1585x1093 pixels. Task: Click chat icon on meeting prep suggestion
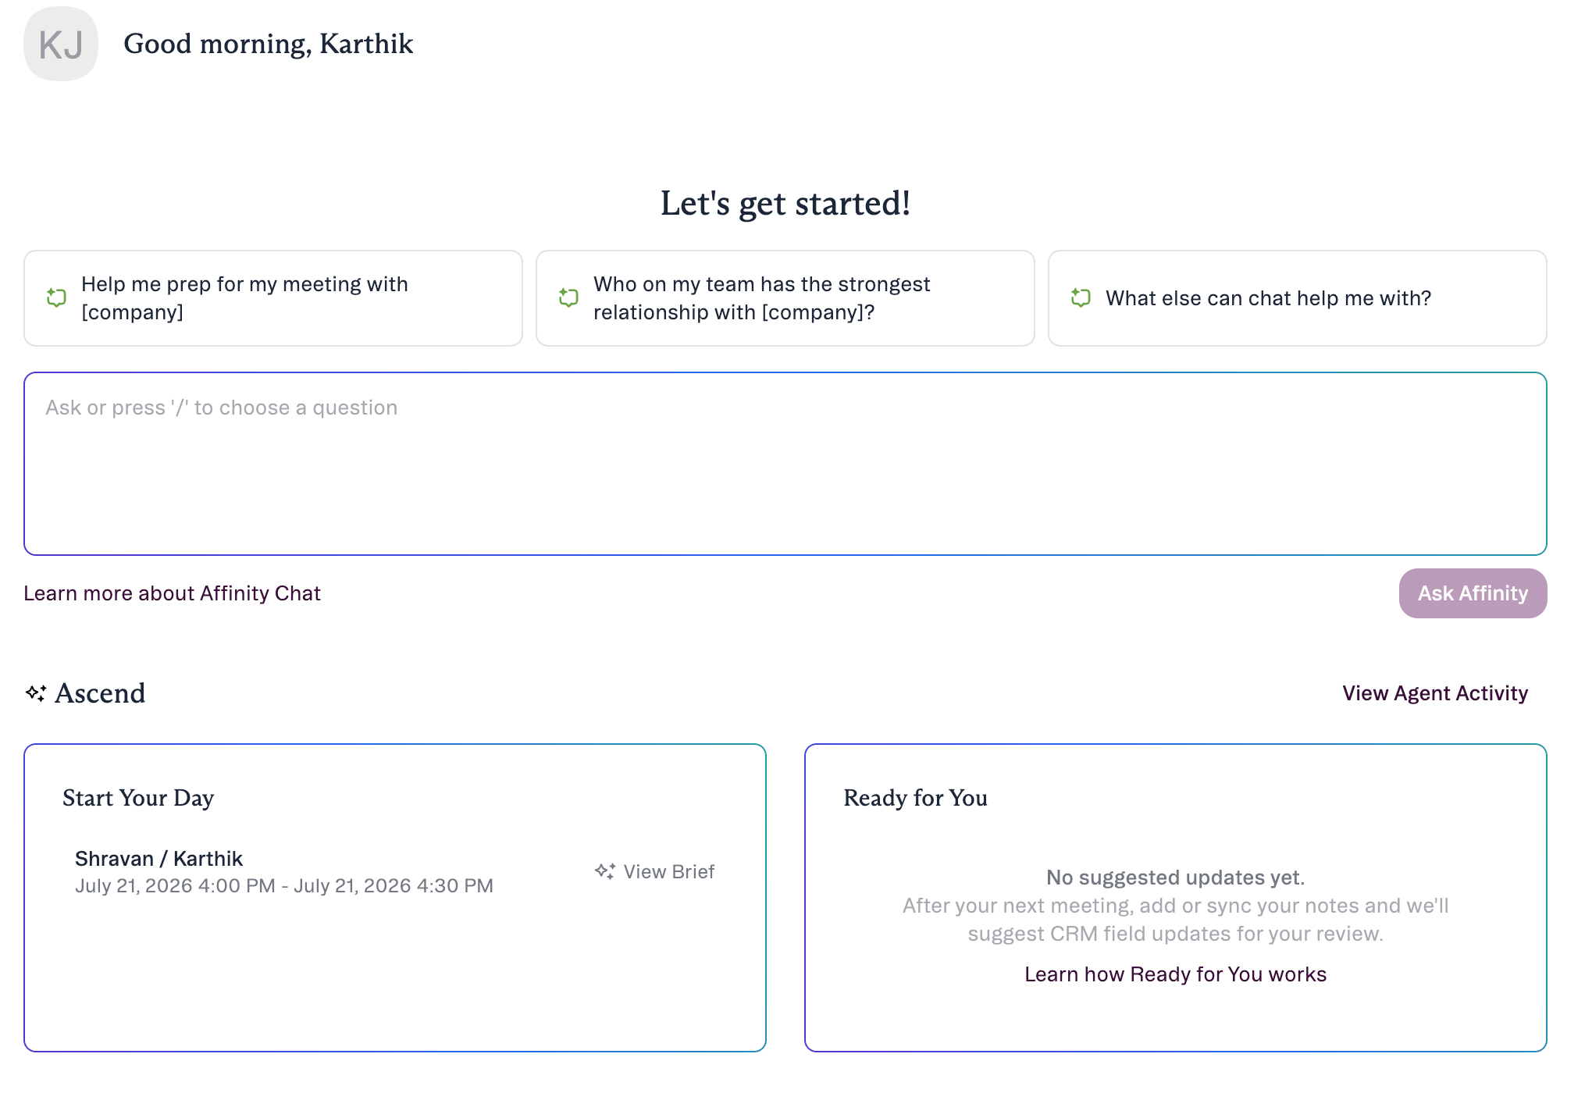coord(56,297)
